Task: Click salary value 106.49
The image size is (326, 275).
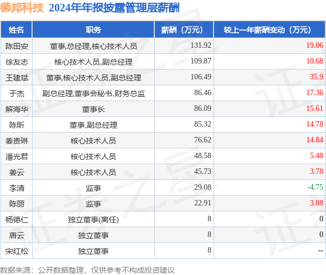Action: click(x=201, y=77)
